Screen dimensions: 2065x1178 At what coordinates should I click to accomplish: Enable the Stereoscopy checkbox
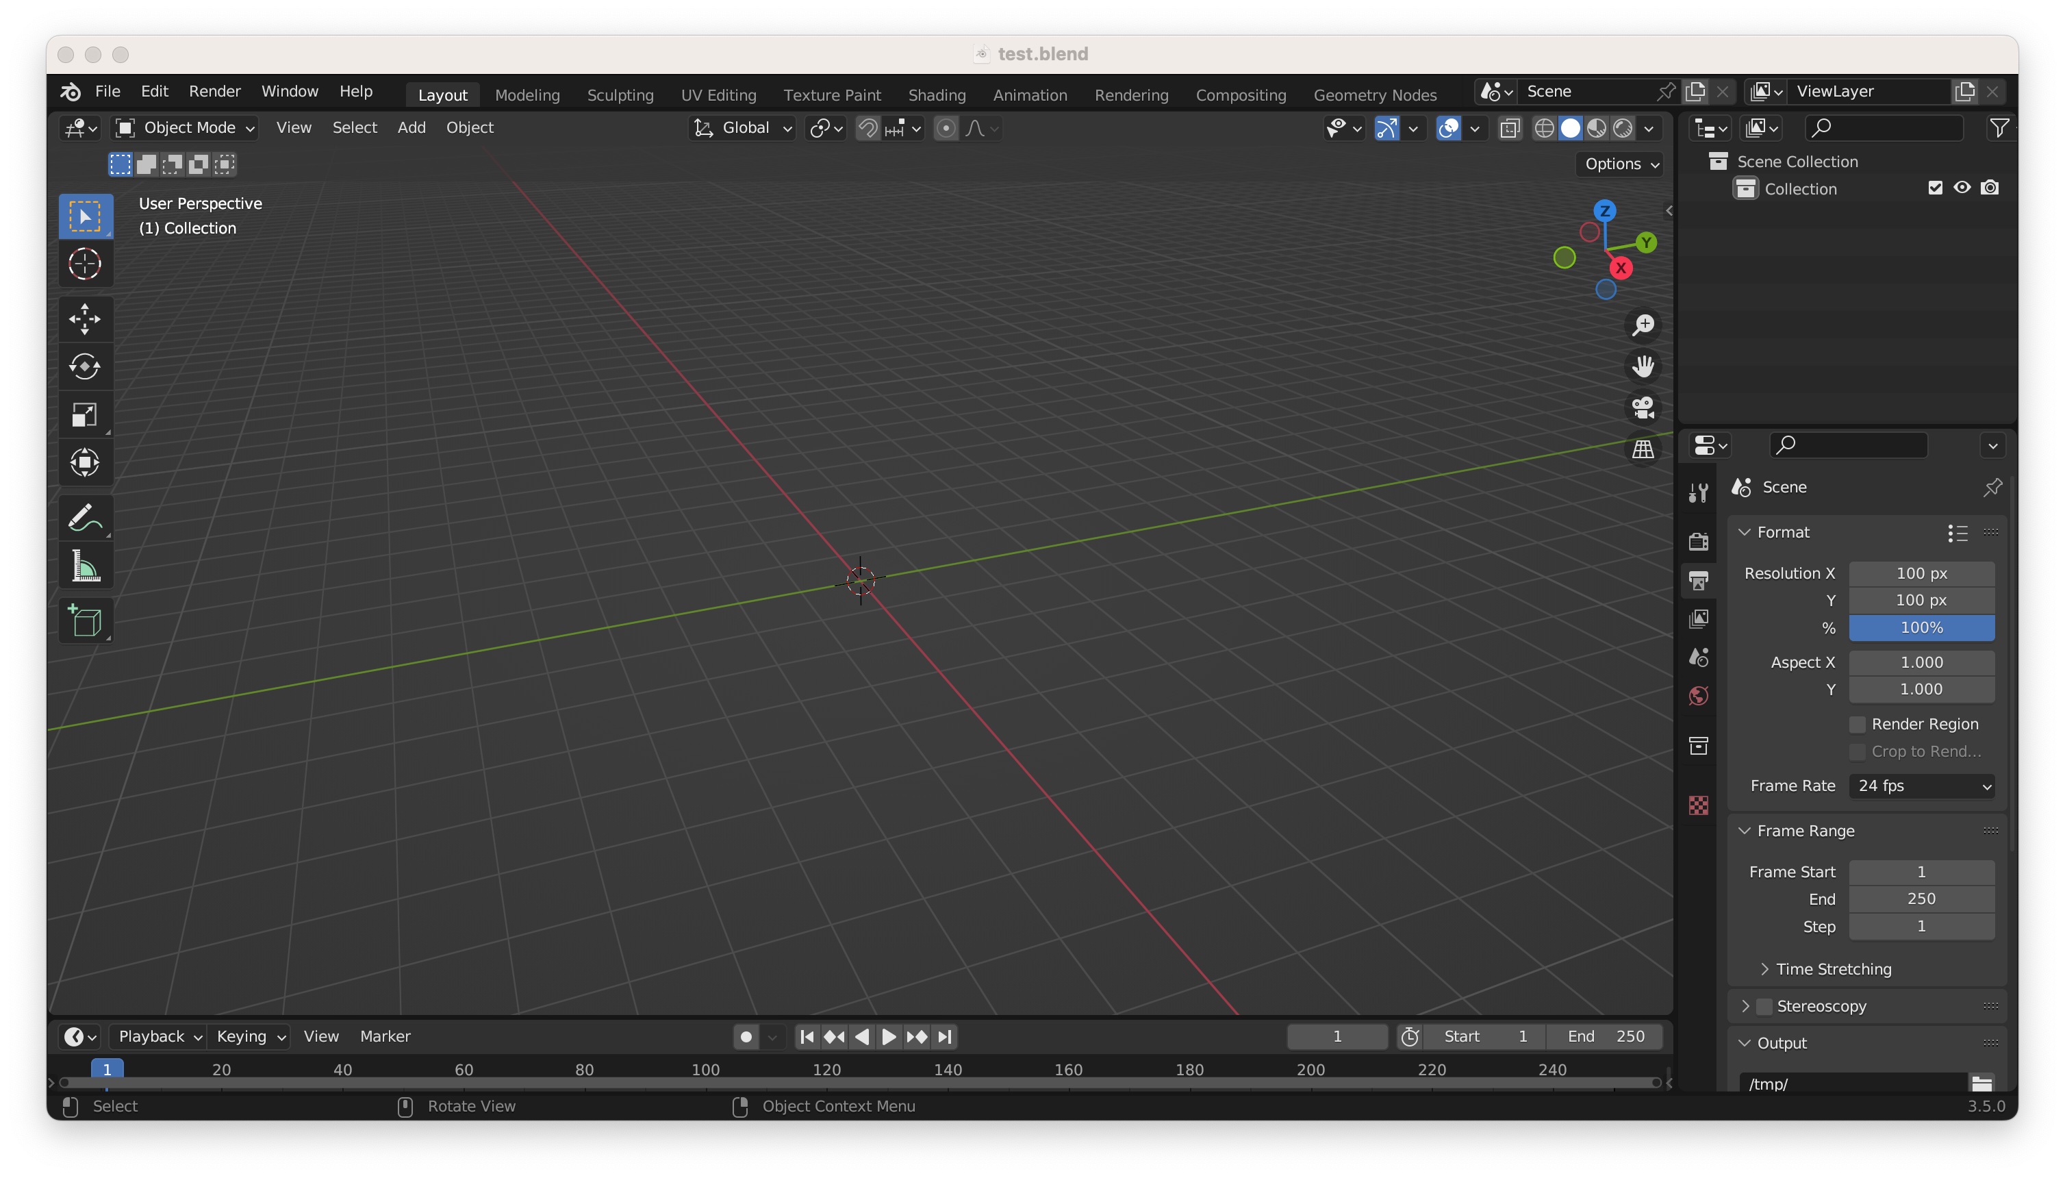[1764, 1007]
